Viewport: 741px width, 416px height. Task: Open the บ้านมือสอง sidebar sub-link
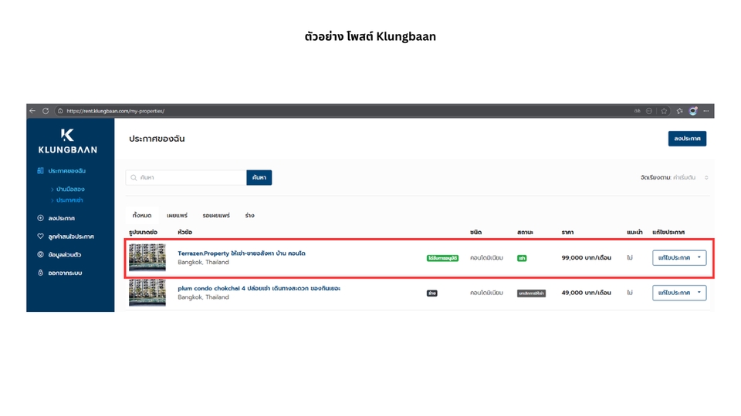point(70,189)
